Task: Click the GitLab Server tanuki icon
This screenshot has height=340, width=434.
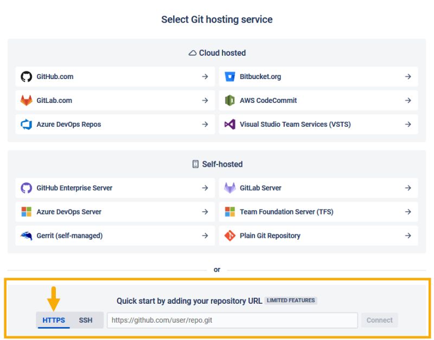Action: tap(229, 188)
